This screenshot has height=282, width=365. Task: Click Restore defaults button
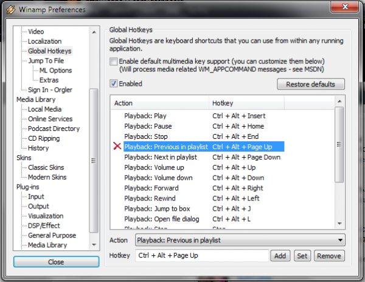click(311, 84)
